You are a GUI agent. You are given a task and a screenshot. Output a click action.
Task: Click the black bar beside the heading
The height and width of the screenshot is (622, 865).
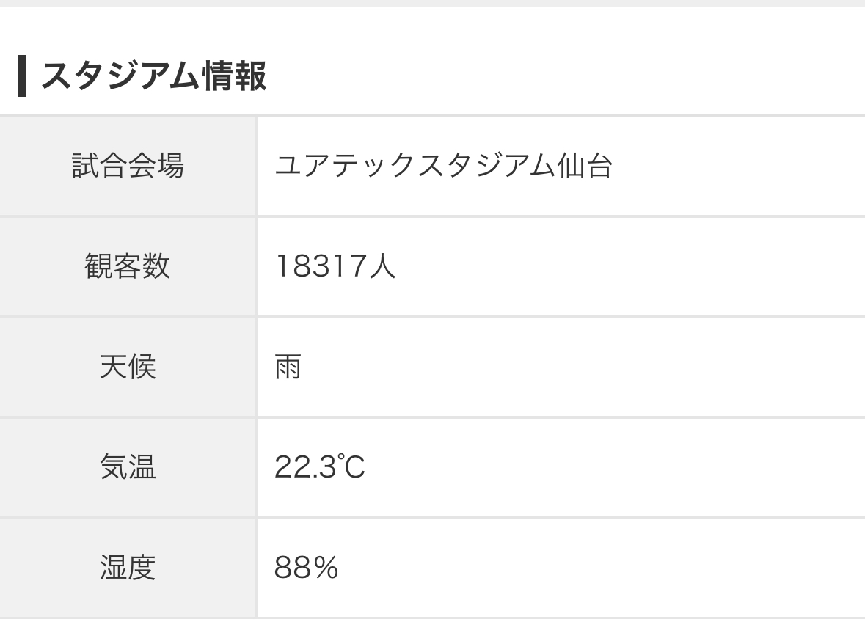pos(22,76)
